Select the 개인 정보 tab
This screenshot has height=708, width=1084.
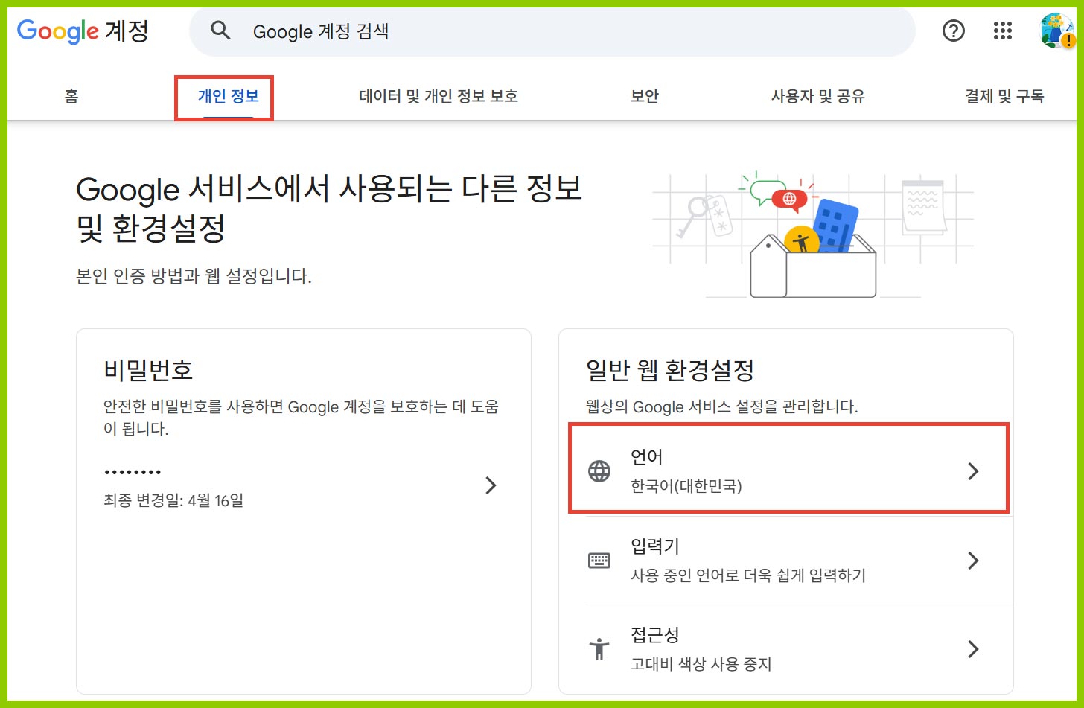(228, 96)
